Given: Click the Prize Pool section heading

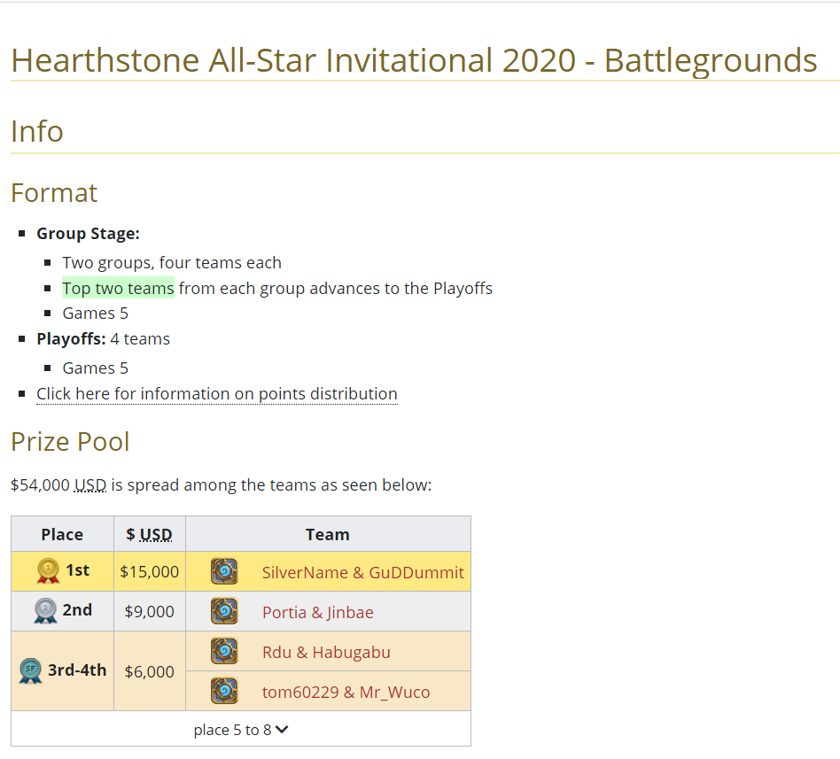Looking at the screenshot, I should [70, 441].
